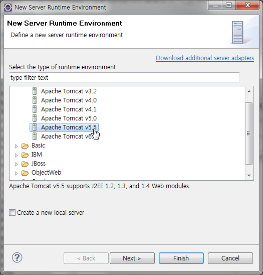Expand the JBoss category
This screenshot has height=275, width=263.
[x=16, y=164]
